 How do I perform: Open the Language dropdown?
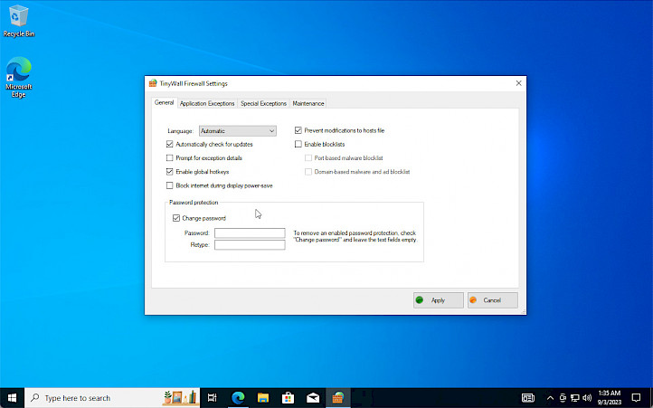click(x=237, y=131)
